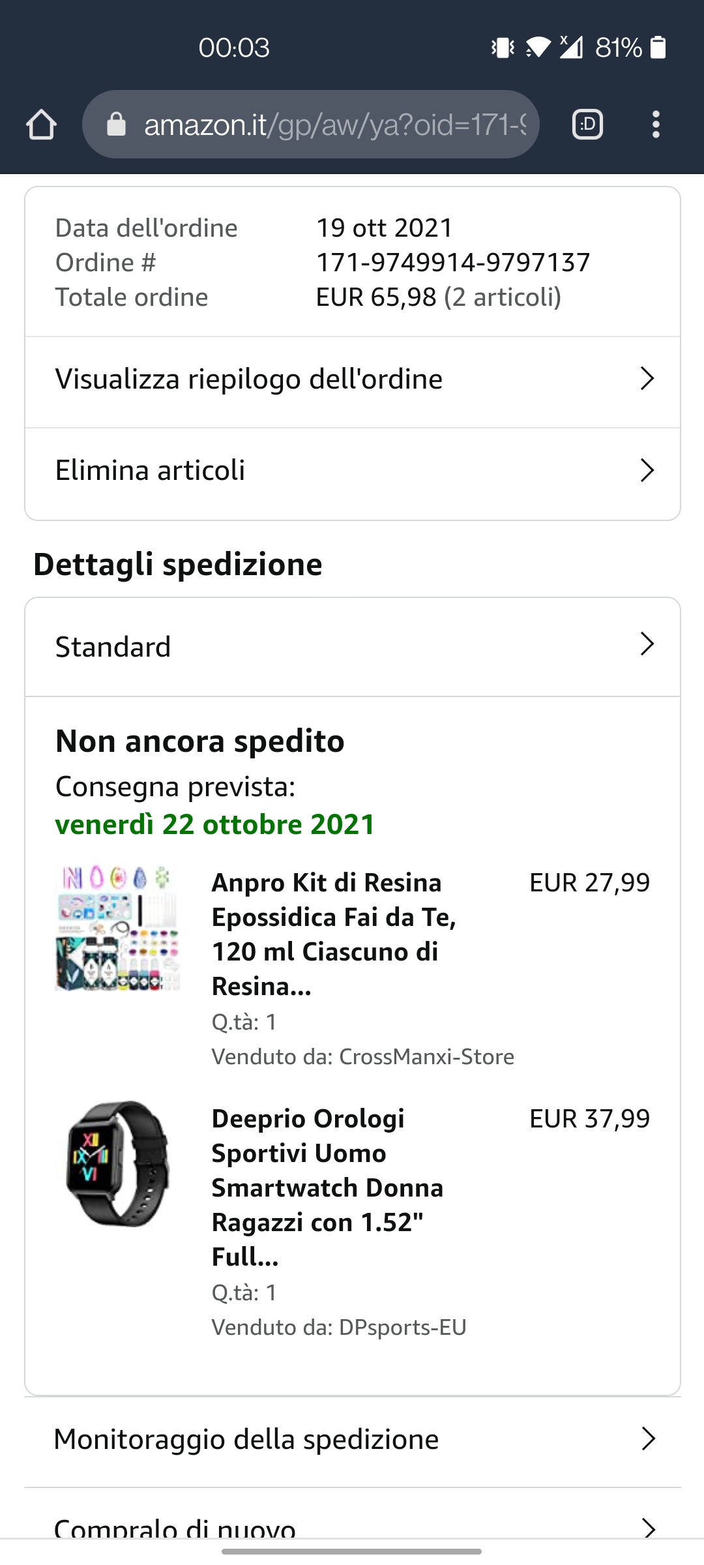Open Anpro Kit di Resina product link

[x=333, y=934]
